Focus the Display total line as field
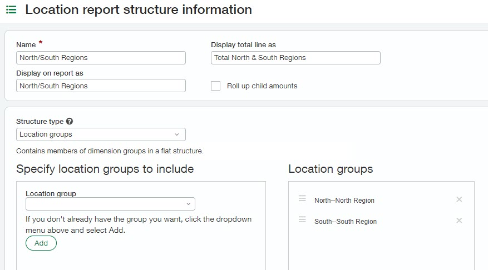Viewport: 488px width, 270px height. point(295,58)
